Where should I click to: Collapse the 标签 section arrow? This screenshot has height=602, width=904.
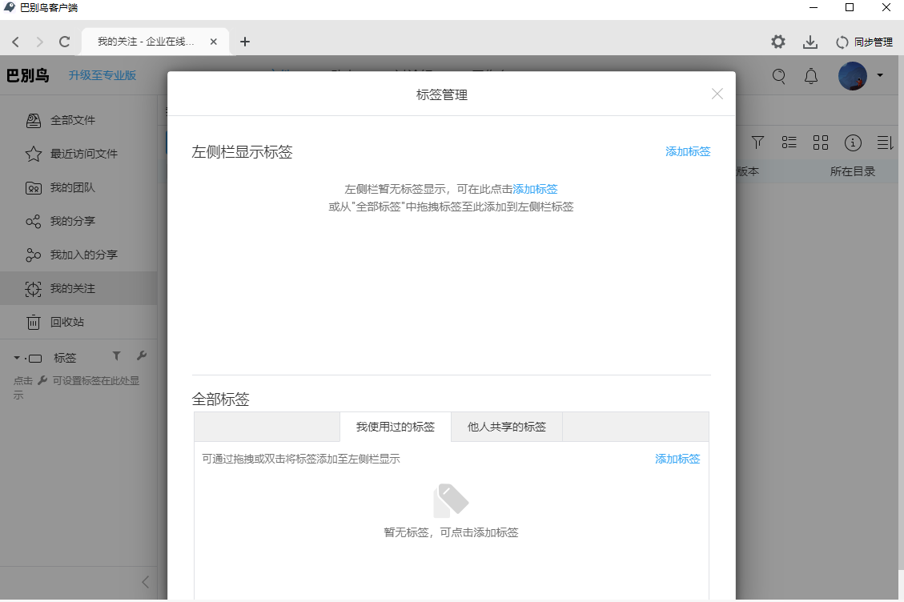[x=17, y=358]
